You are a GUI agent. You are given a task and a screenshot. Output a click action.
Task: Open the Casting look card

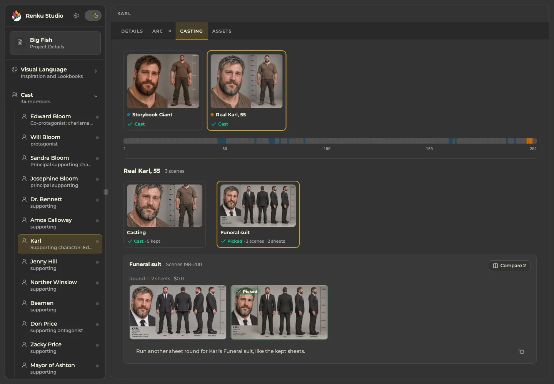click(165, 214)
